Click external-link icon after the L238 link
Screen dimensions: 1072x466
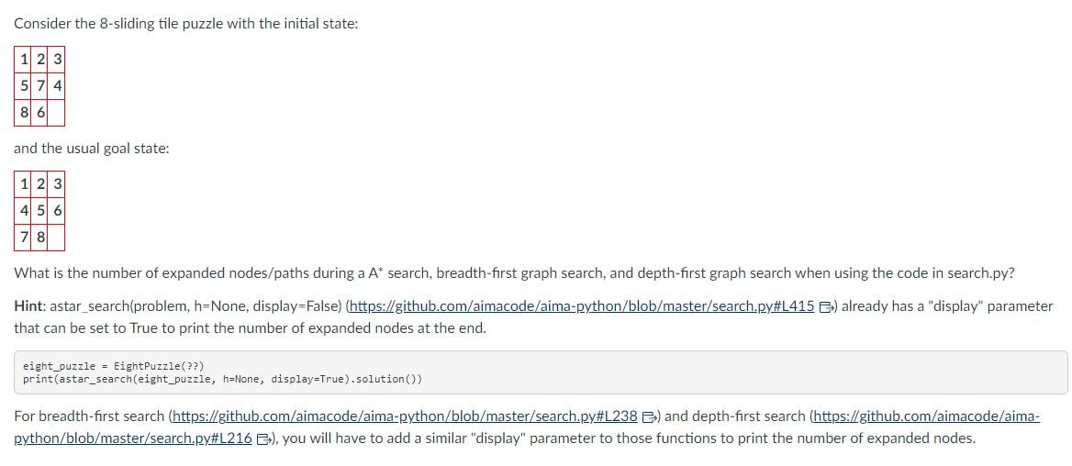pyautogui.click(x=648, y=417)
